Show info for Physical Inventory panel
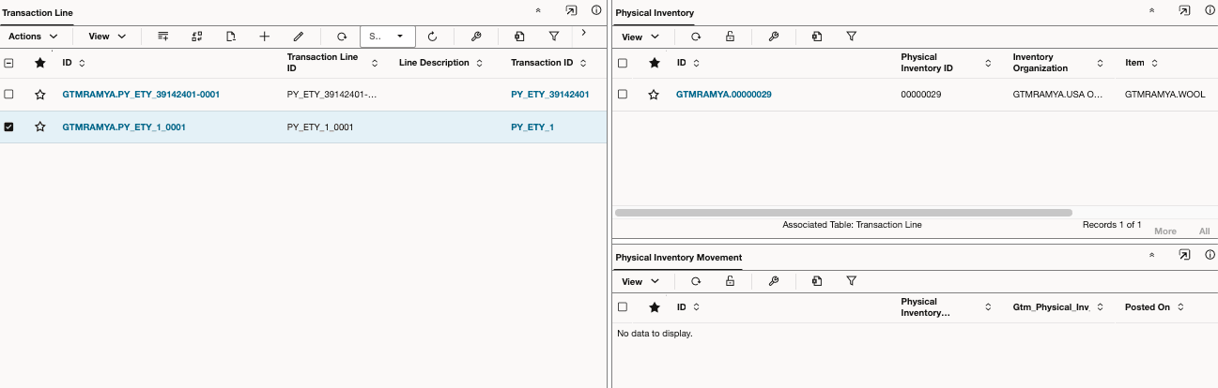Image resolution: width=1218 pixels, height=388 pixels. [1210, 10]
